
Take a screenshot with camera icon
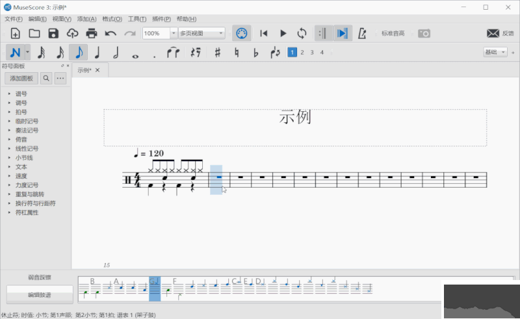click(x=424, y=33)
